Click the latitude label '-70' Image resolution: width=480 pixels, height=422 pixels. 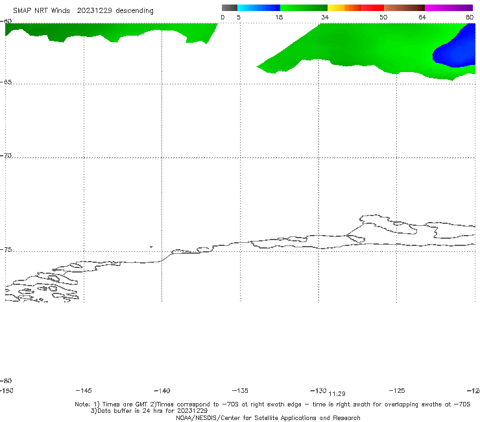click(x=6, y=156)
